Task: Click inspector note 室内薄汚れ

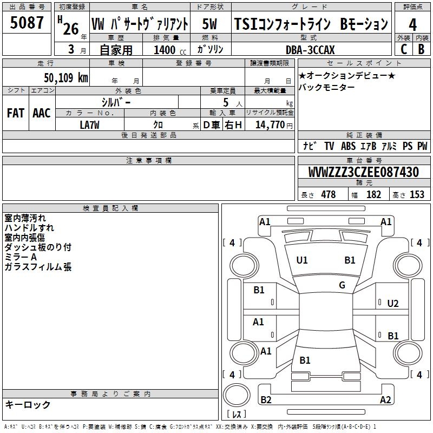Action: pos(25,218)
